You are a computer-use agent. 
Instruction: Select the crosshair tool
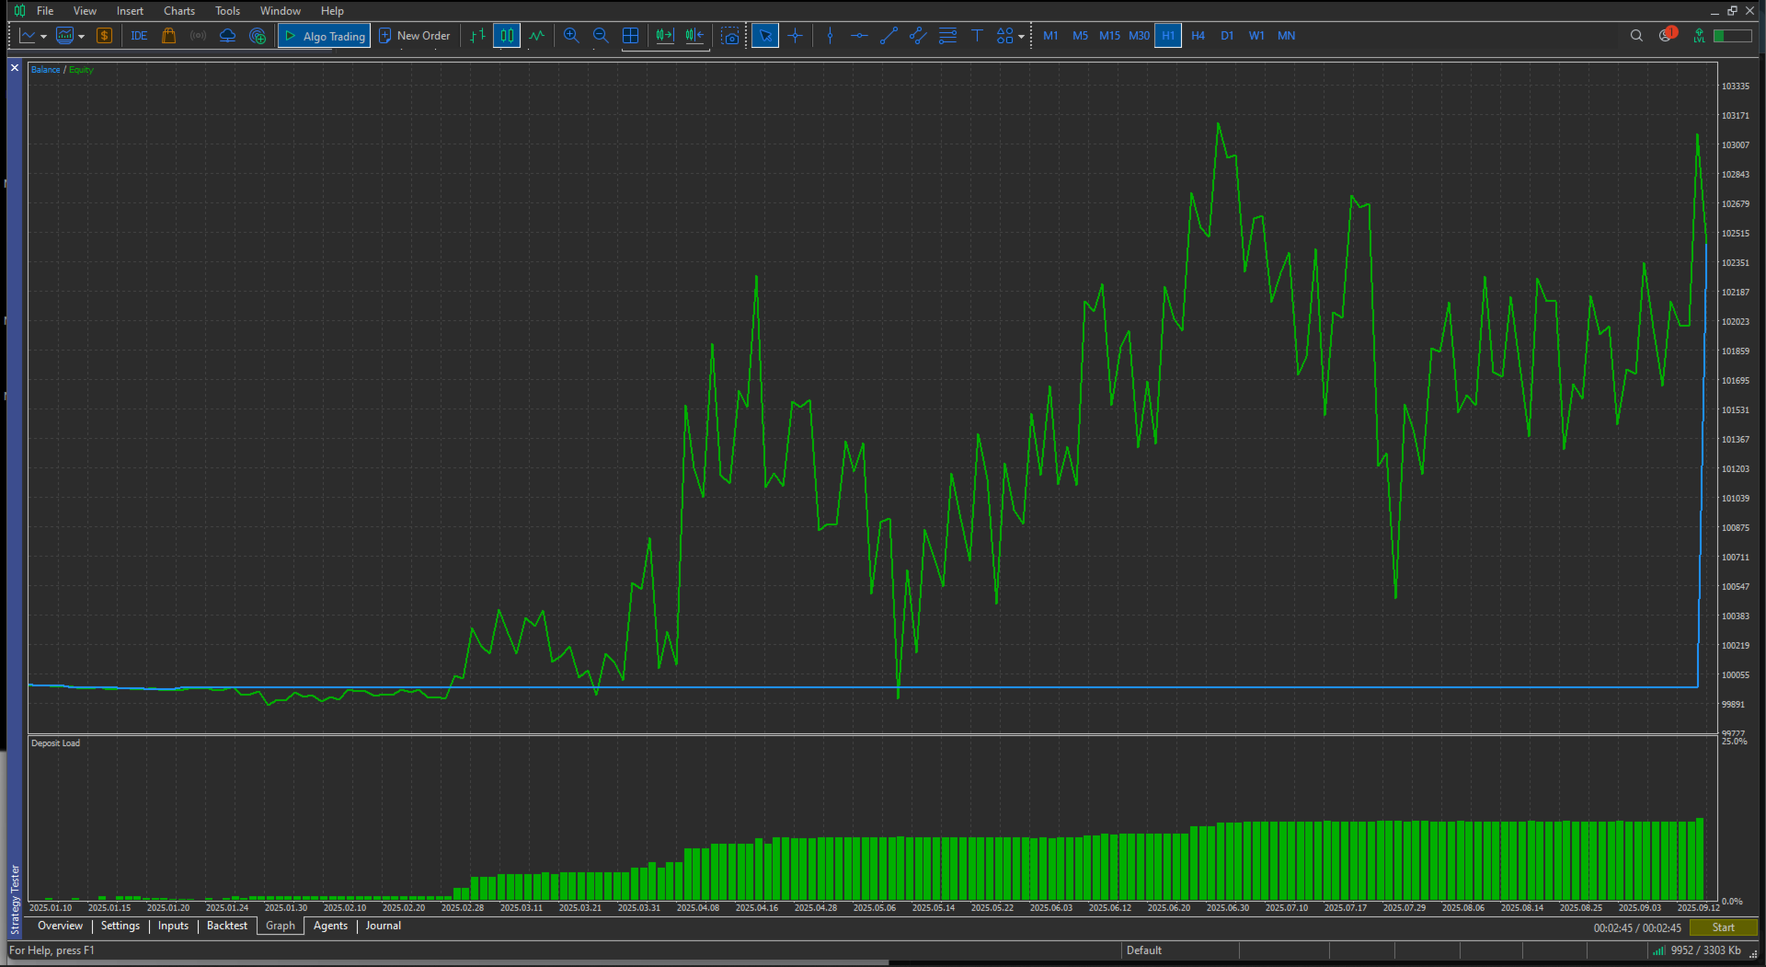[x=796, y=36]
